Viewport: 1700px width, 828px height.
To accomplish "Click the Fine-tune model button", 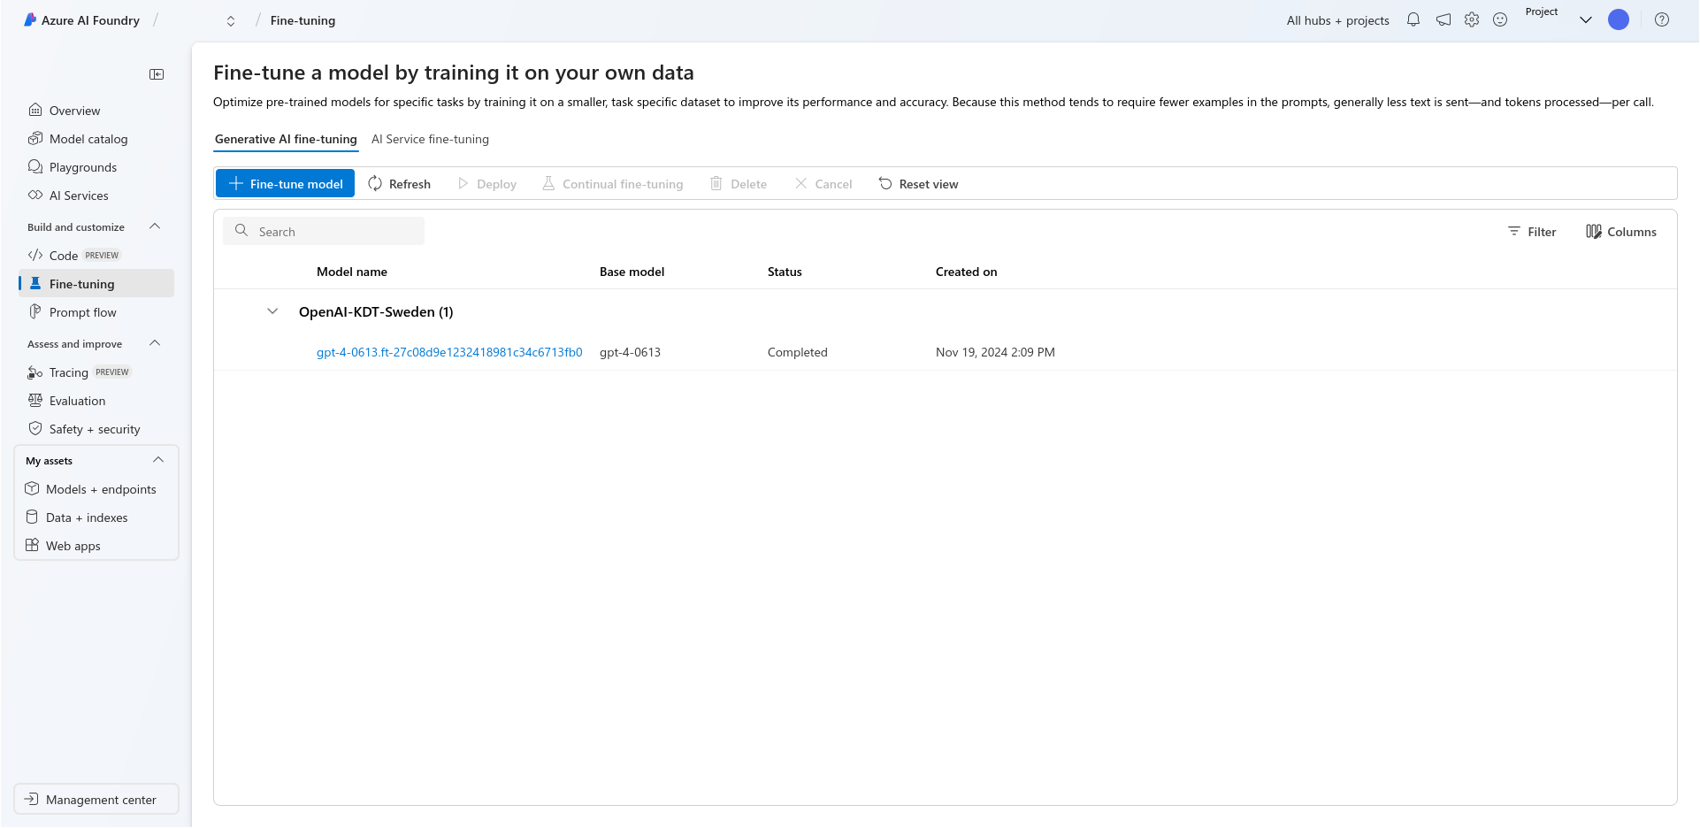I will [x=285, y=183].
